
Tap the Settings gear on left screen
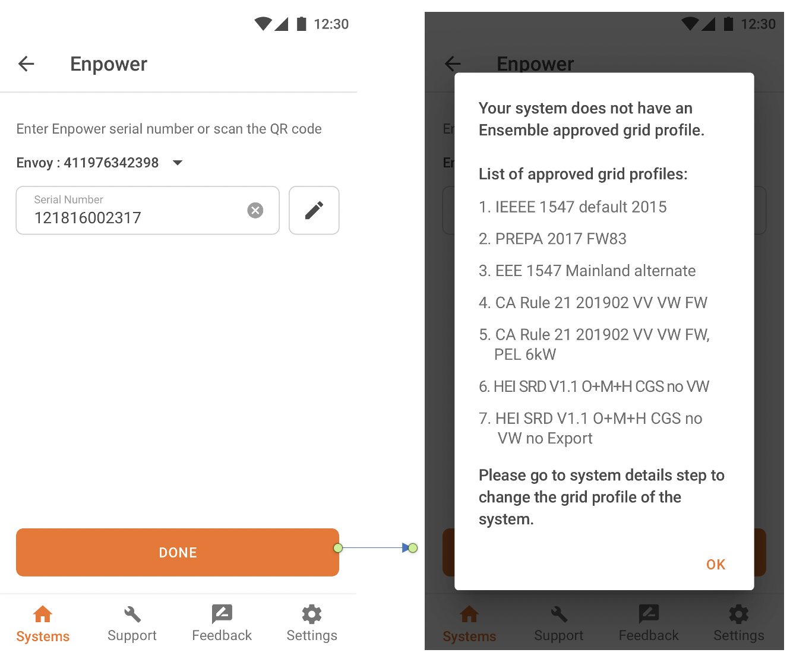click(x=312, y=614)
